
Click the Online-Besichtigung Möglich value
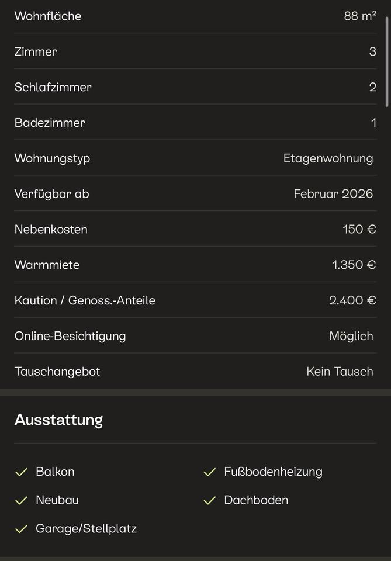351,336
